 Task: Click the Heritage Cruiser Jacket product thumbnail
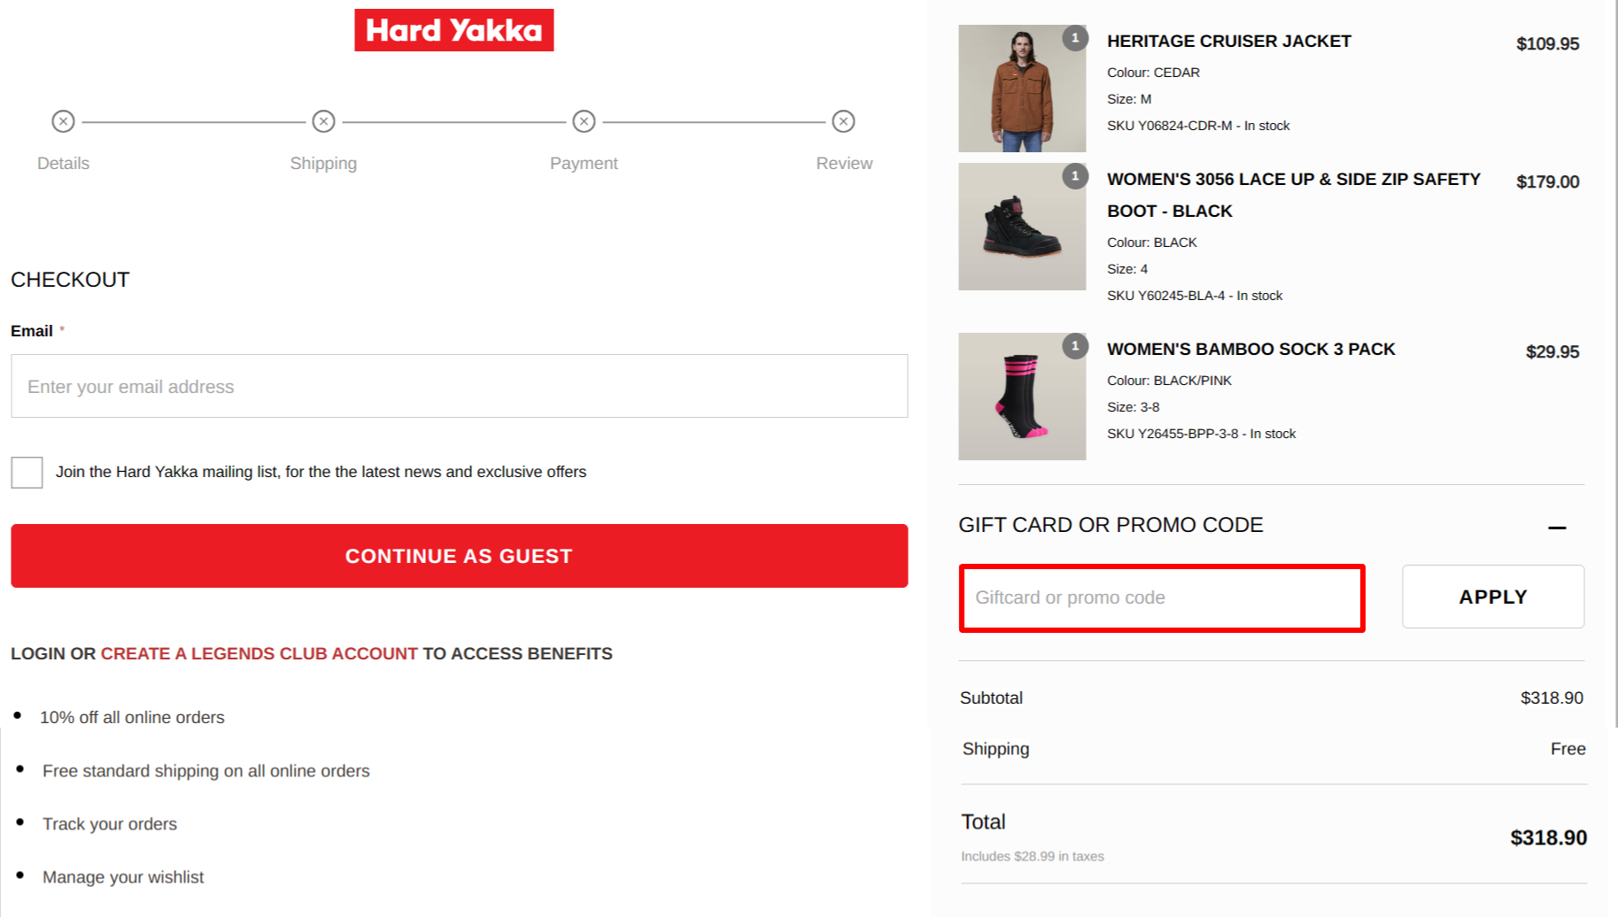tap(1021, 88)
